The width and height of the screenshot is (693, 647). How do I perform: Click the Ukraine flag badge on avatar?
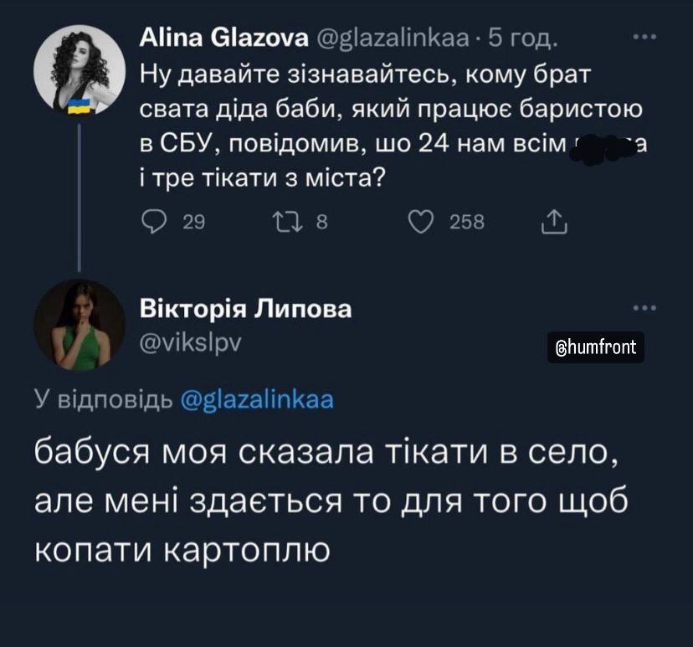[x=79, y=106]
